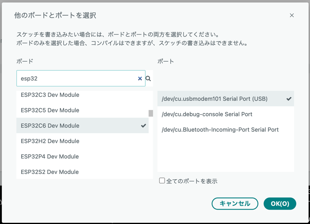Click the magnifier search icon

[x=148, y=79]
